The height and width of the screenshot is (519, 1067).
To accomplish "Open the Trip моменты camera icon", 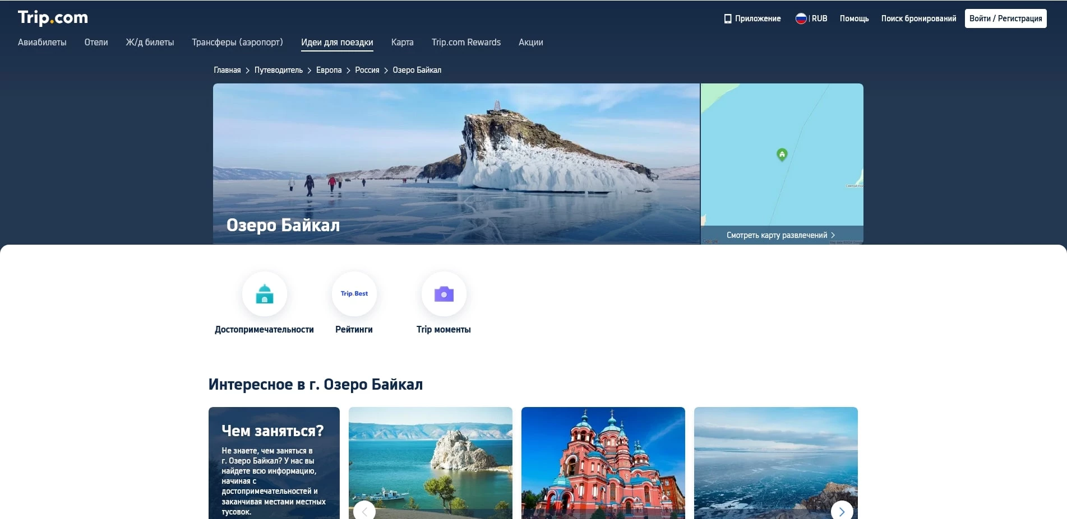I will [444, 294].
